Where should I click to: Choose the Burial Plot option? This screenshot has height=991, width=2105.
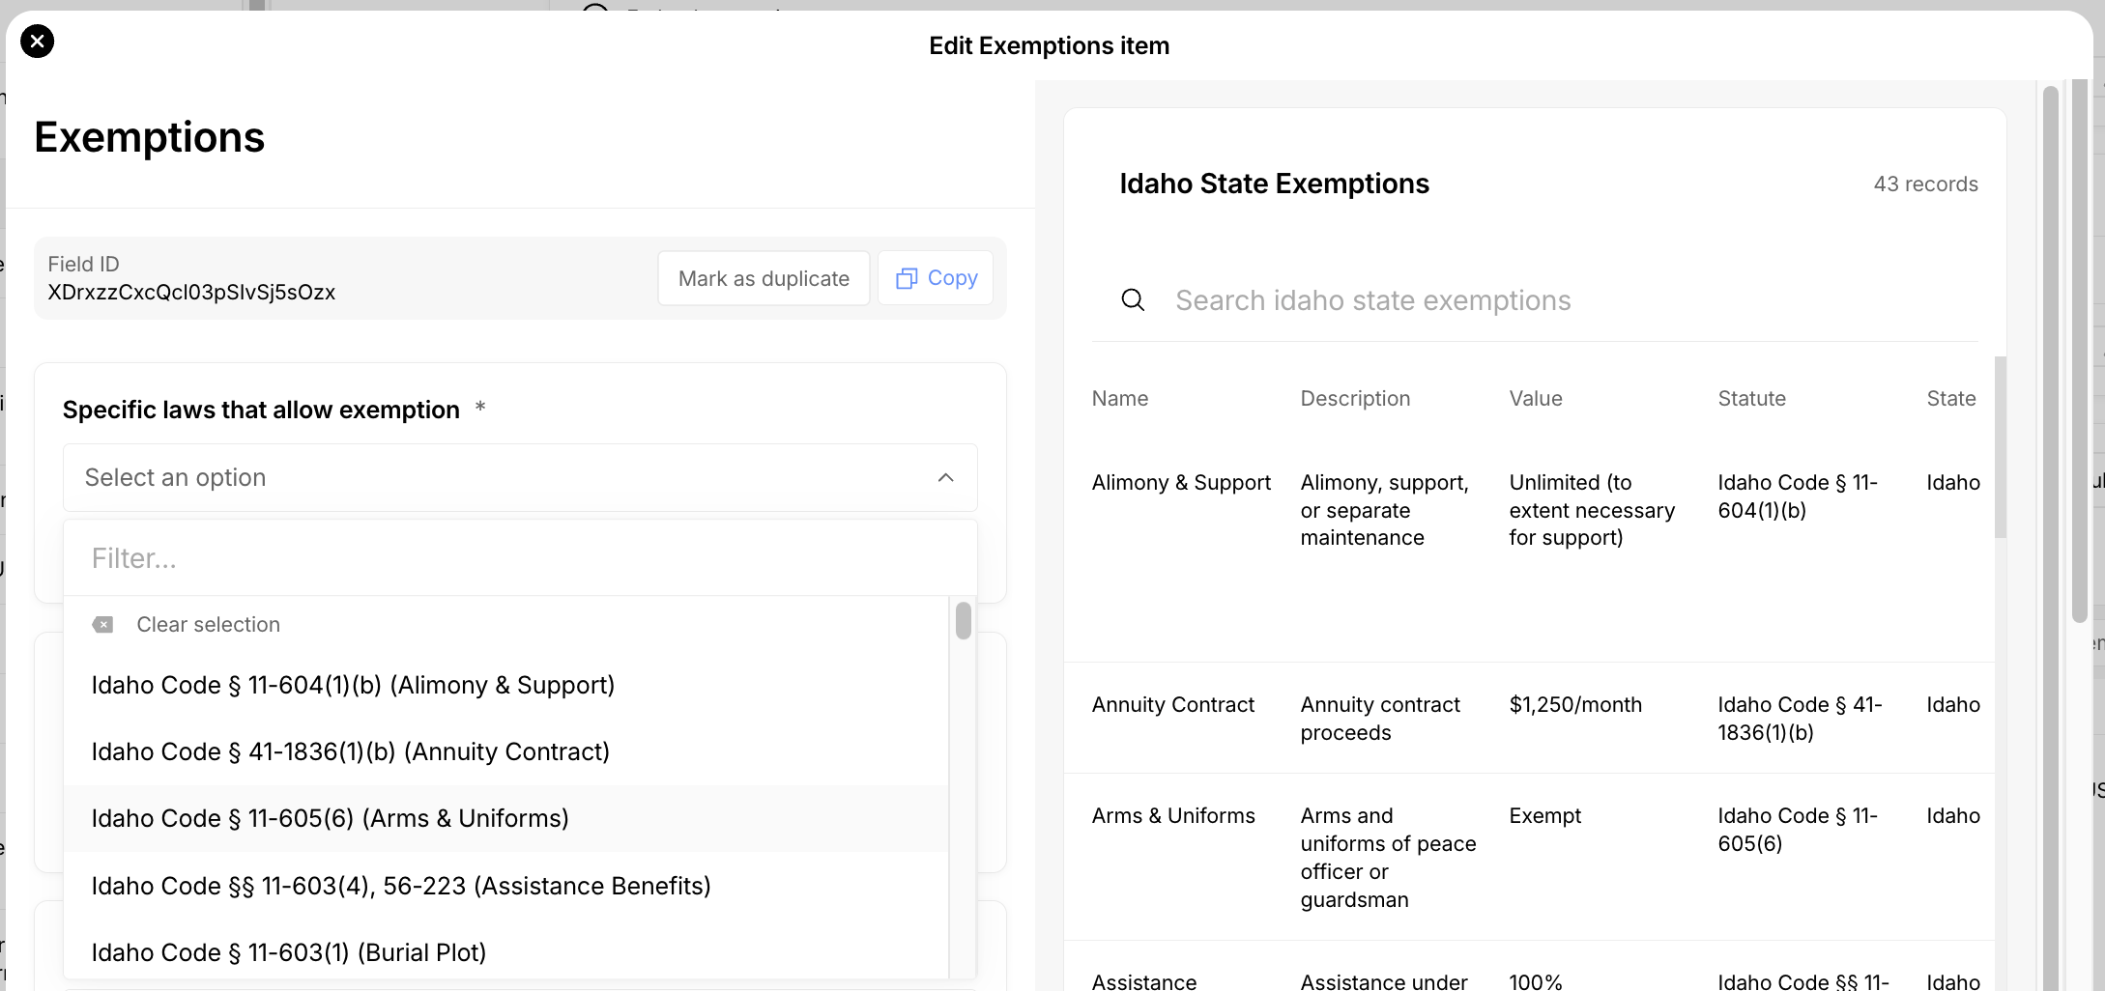coord(288,952)
